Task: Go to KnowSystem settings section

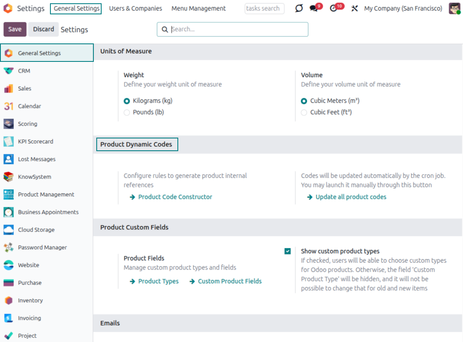Action: [x=34, y=177]
